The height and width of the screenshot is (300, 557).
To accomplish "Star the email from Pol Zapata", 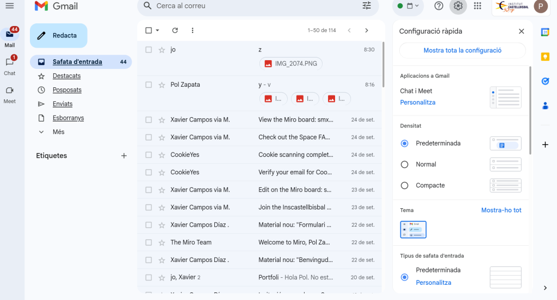I will click(x=162, y=85).
